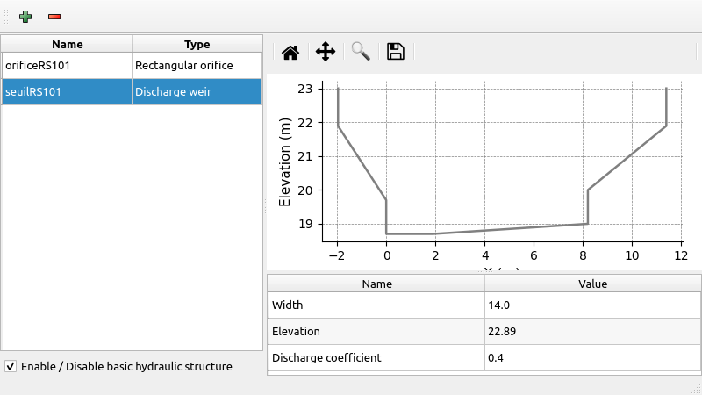Click the Value column header in parameters table

[x=592, y=284]
